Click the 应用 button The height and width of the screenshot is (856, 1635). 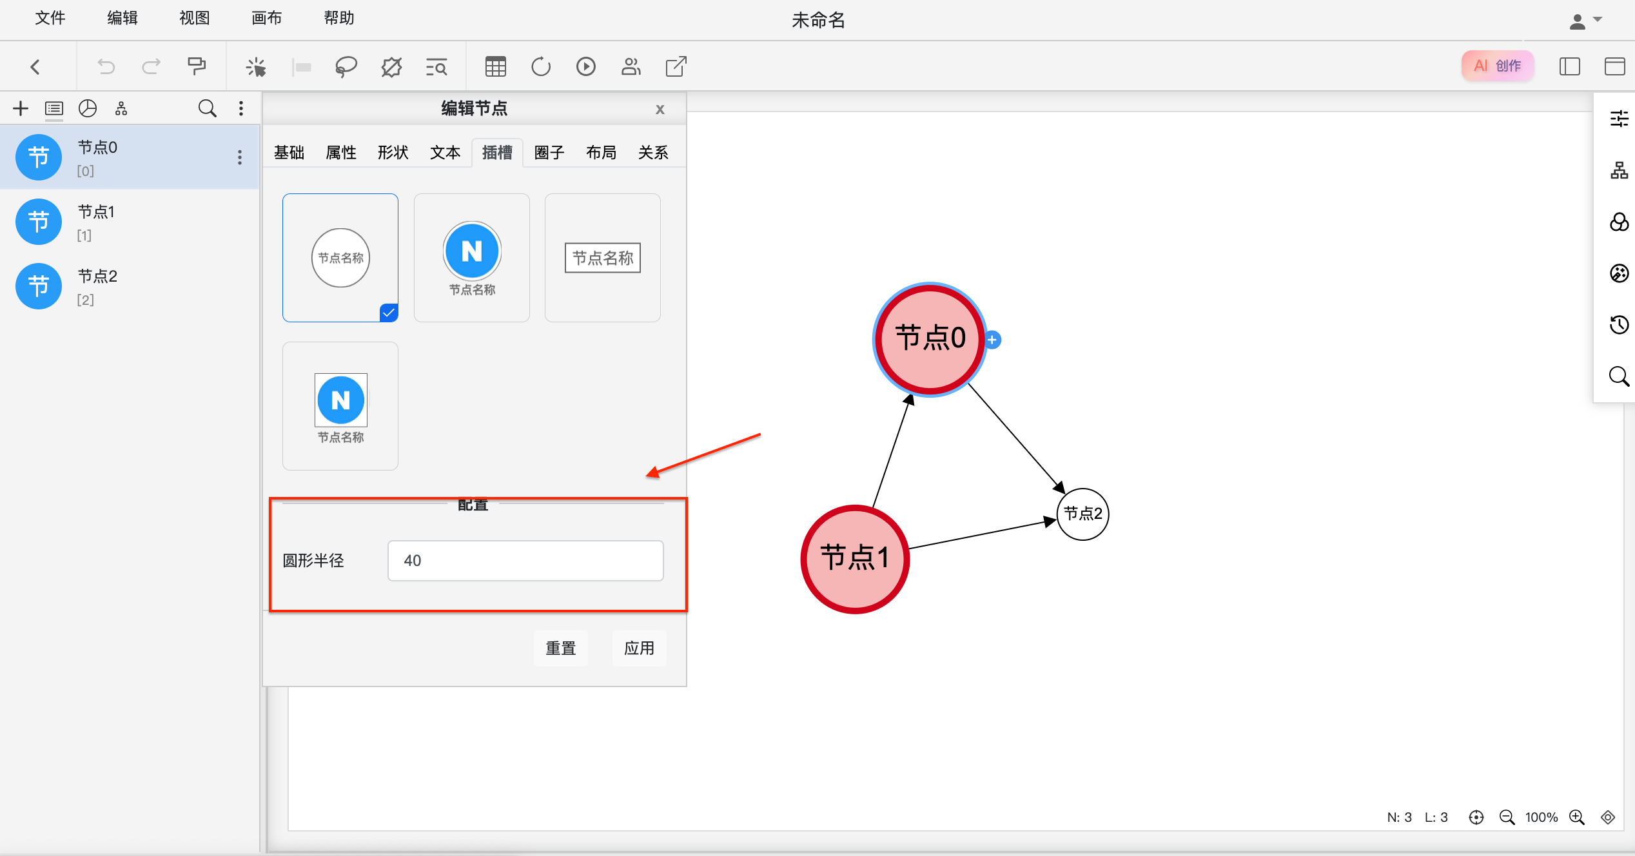(x=639, y=648)
